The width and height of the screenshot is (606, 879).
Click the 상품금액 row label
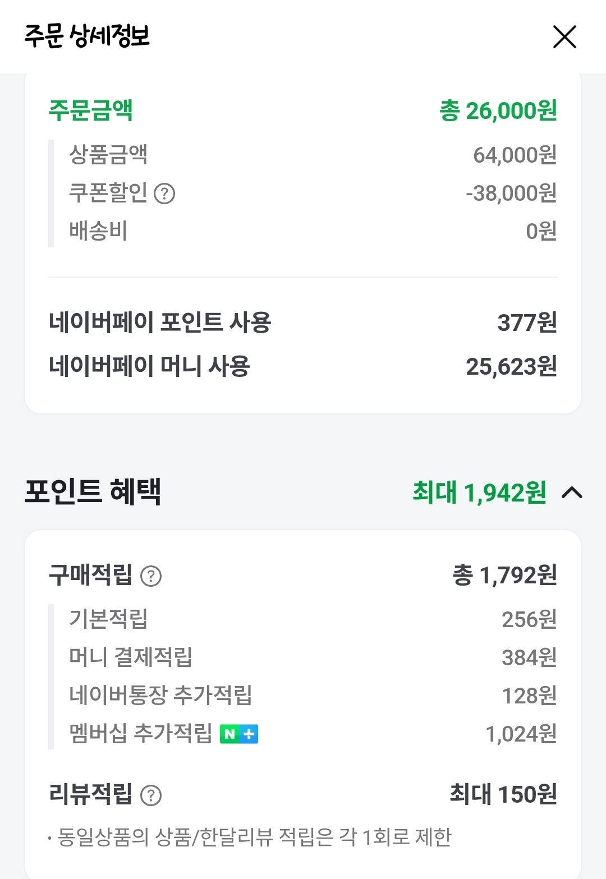tap(108, 154)
